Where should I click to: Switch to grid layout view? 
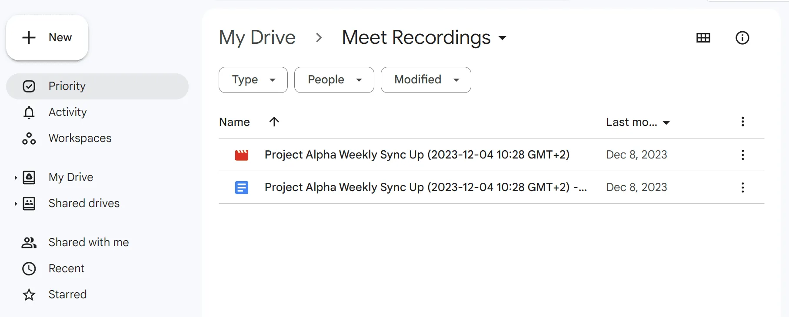click(x=703, y=38)
